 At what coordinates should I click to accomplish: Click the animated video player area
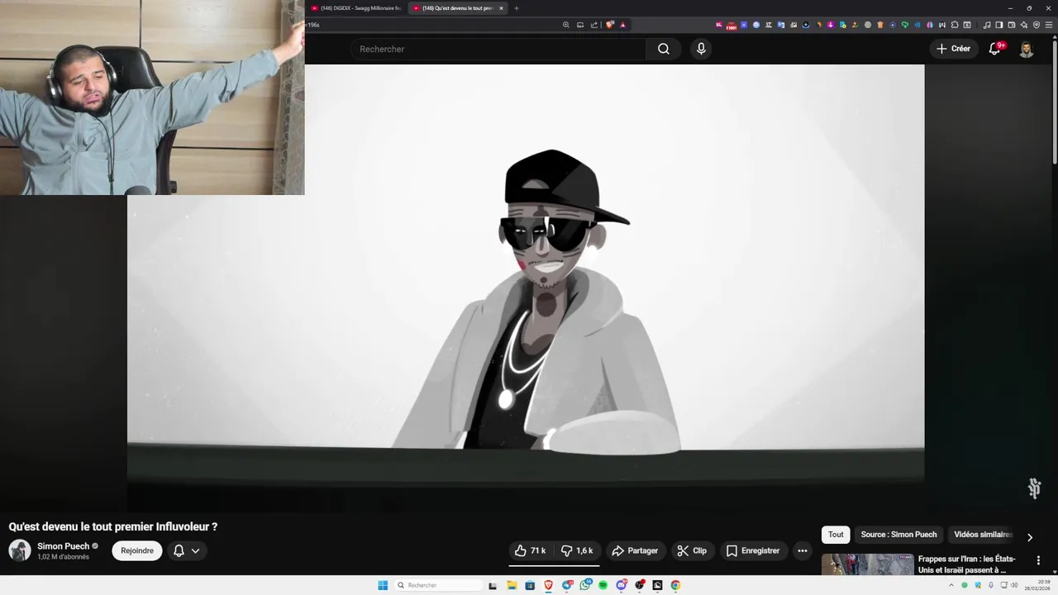tap(526, 288)
